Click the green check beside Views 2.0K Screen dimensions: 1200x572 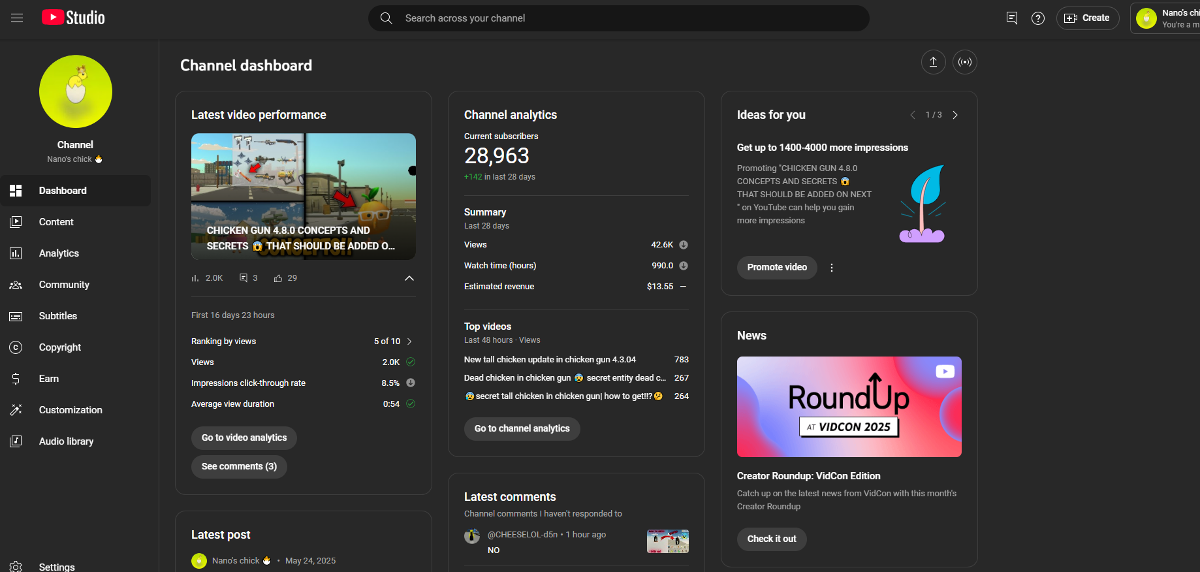(x=411, y=362)
